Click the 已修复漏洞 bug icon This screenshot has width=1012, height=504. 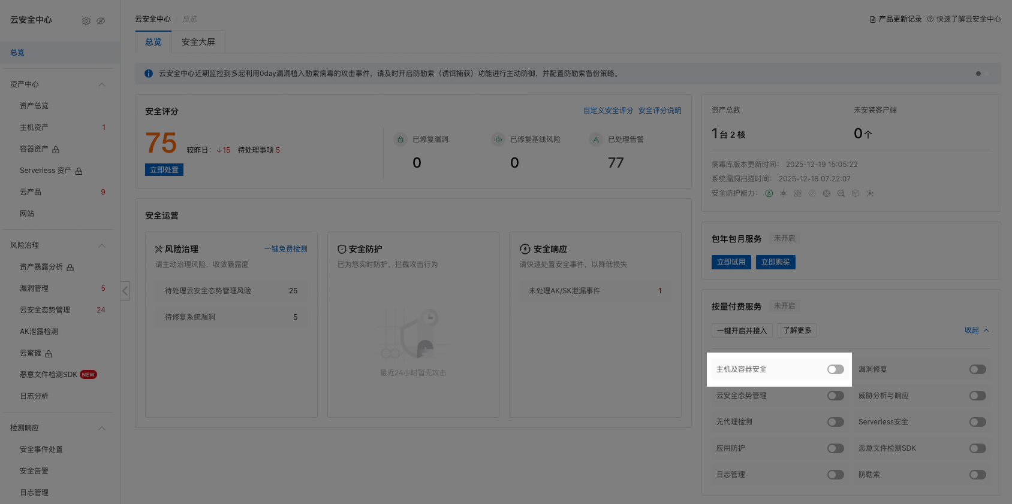(400, 139)
